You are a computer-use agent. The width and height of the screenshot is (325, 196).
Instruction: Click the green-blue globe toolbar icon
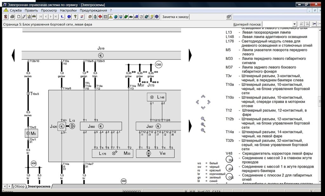[116, 17]
